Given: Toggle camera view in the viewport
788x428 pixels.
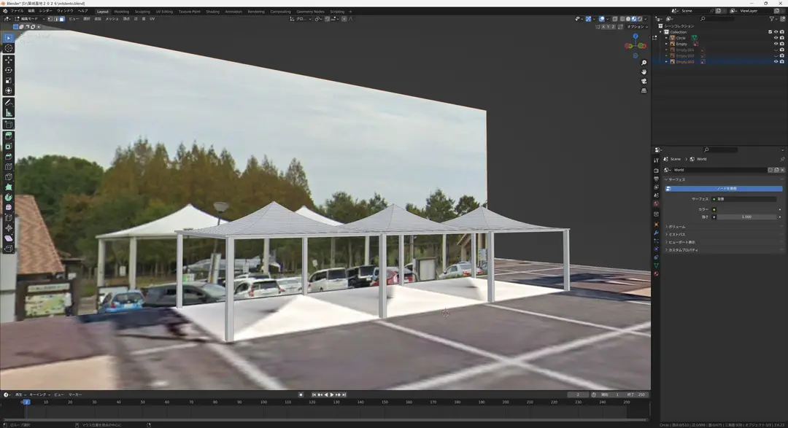Looking at the screenshot, I should tap(644, 82).
